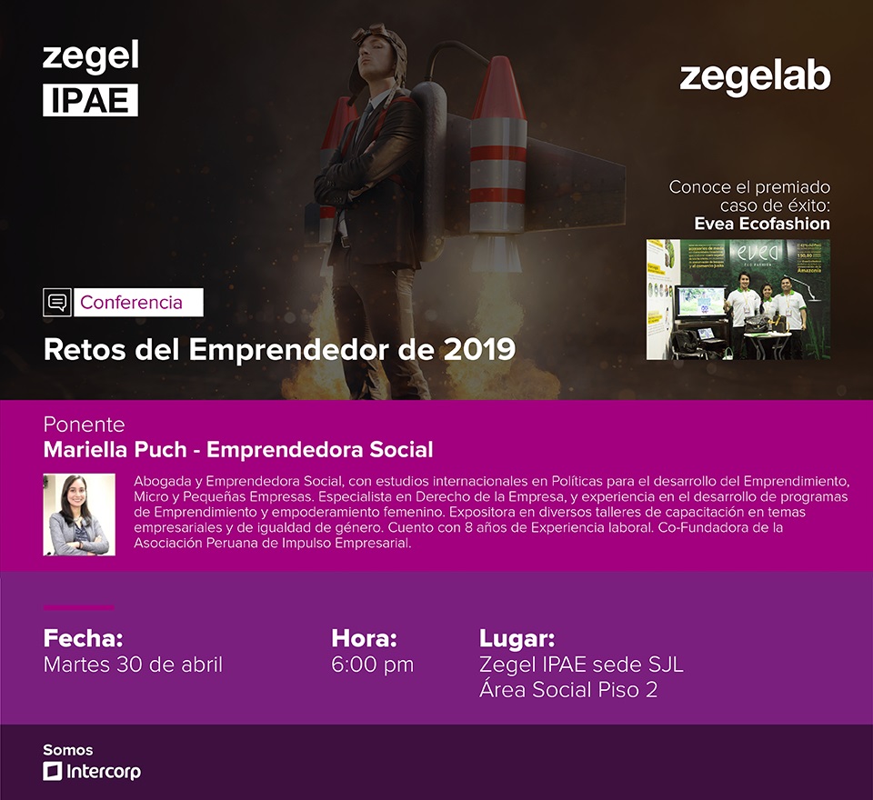Click the date Martes 30 de abril
Viewport: 873px width, 800px height.
133,665
